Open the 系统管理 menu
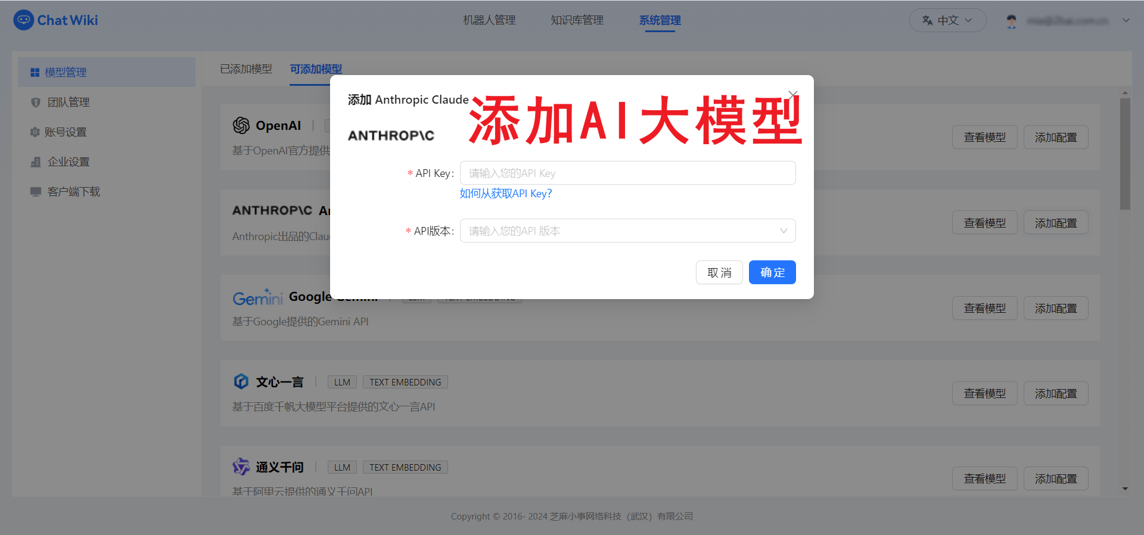The width and height of the screenshot is (1144, 535). click(660, 20)
